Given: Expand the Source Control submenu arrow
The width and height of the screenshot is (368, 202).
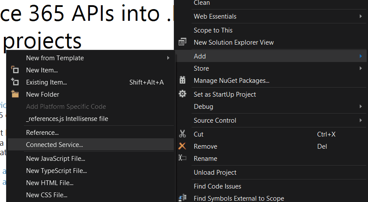Looking at the screenshot, I should point(361,121).
